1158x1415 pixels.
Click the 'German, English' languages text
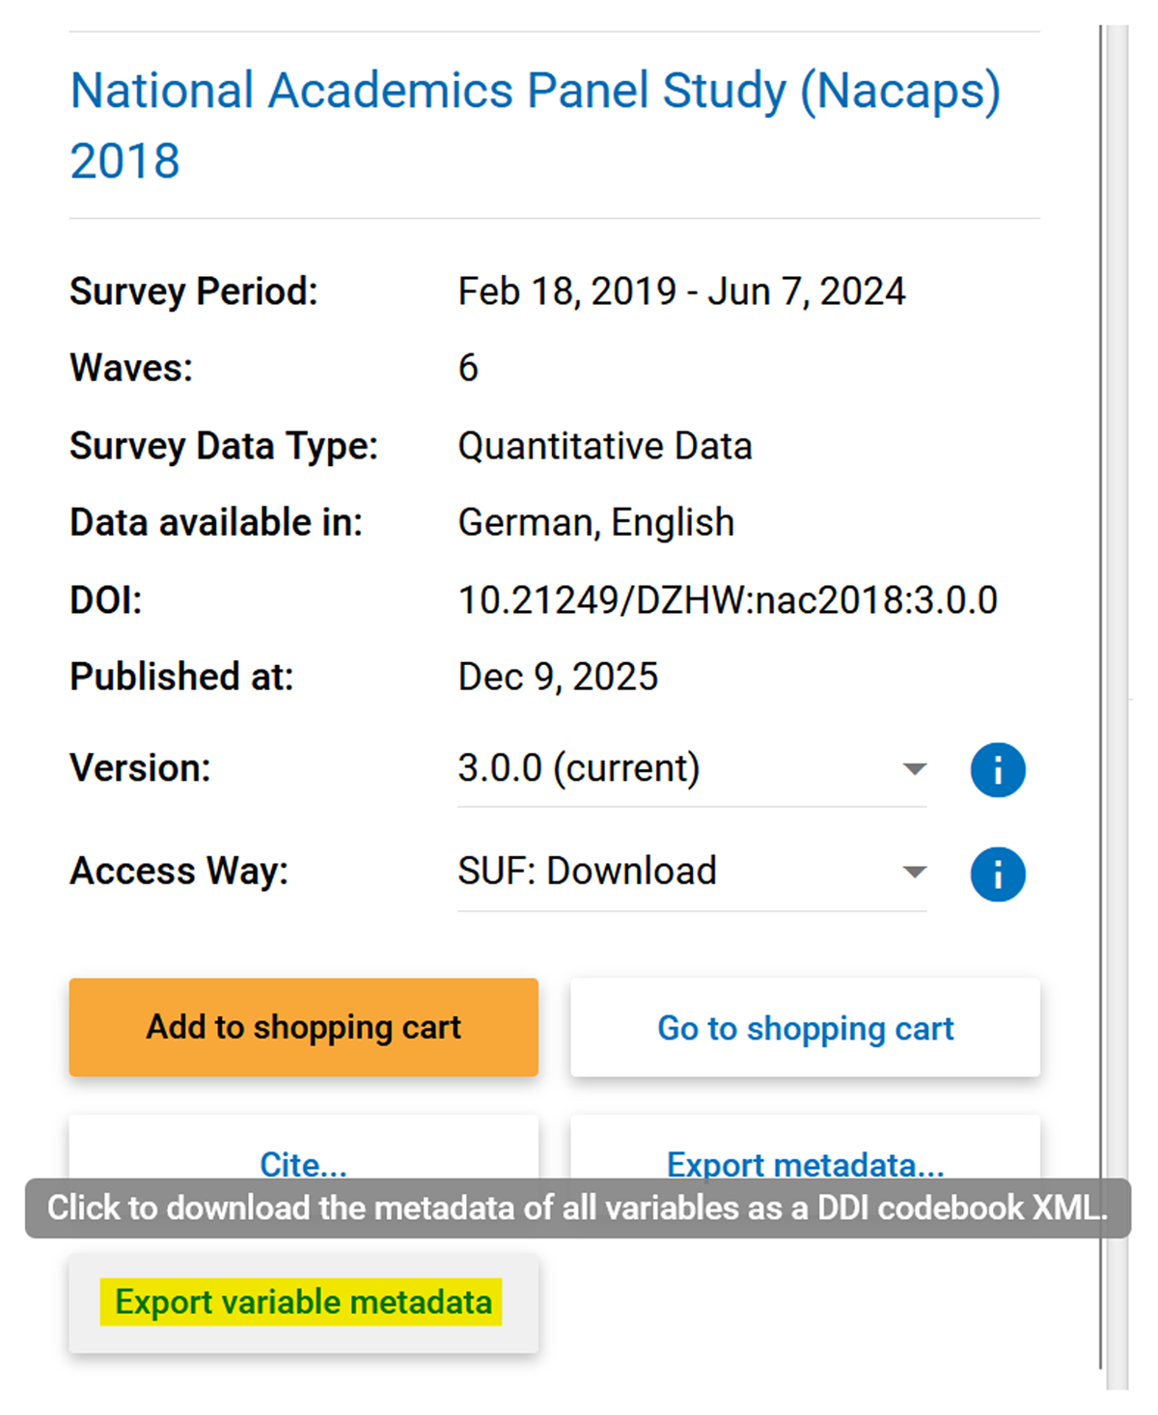pyautogui.click(x=595, y=523)
